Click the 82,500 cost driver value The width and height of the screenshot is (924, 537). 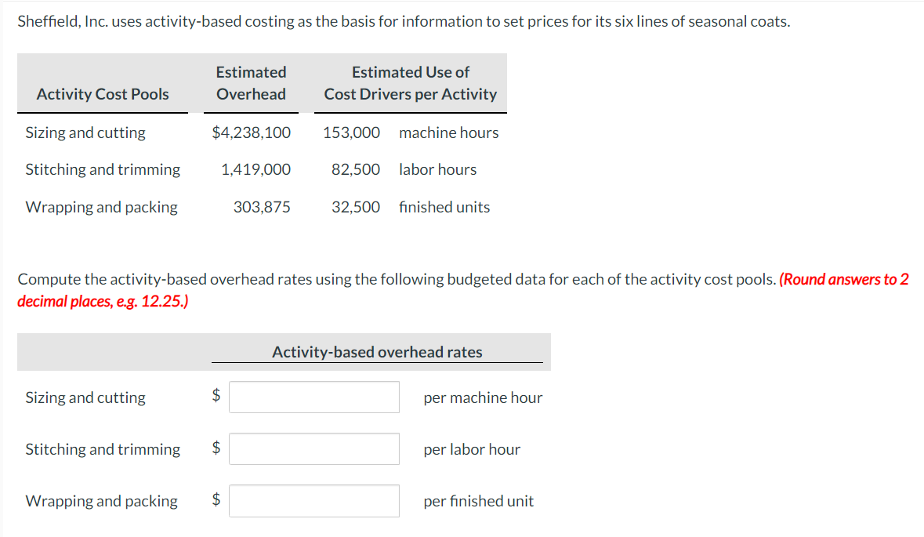356,169
